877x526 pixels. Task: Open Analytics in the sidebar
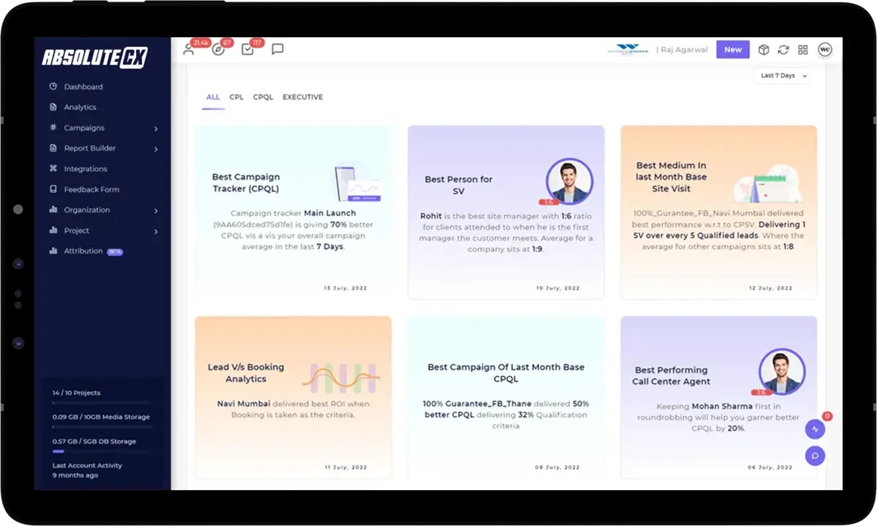80,107
